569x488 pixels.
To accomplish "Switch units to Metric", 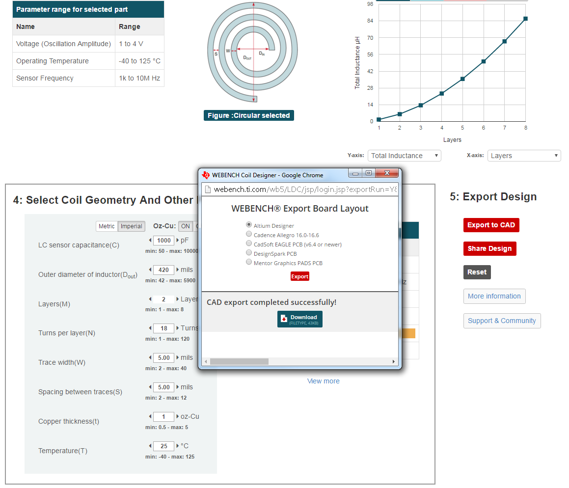I will point(107,226).
